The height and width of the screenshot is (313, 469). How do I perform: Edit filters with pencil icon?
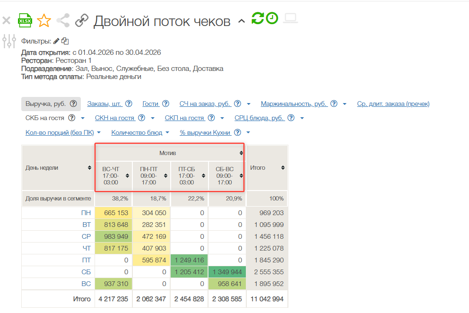(x=56, y=41)
